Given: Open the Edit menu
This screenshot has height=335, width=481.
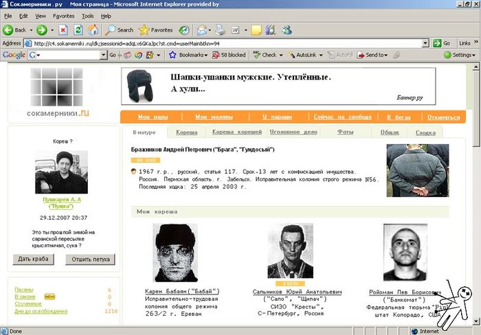Looking at the screenshot, I should tap(23, 16).
